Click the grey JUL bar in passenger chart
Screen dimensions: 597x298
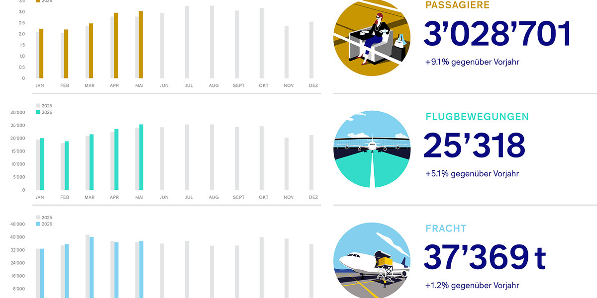coord(187,42)
